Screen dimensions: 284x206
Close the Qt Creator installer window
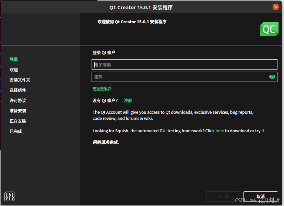275,7
